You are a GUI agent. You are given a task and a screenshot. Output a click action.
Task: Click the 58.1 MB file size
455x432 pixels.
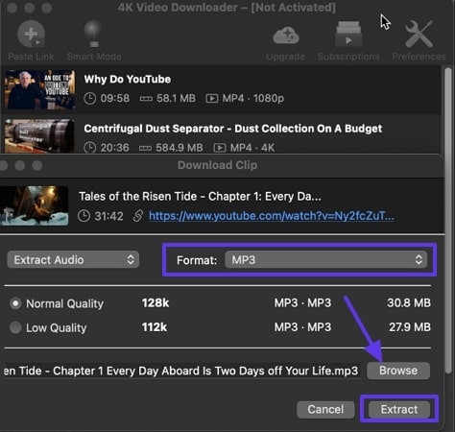(x=176, y=98)
